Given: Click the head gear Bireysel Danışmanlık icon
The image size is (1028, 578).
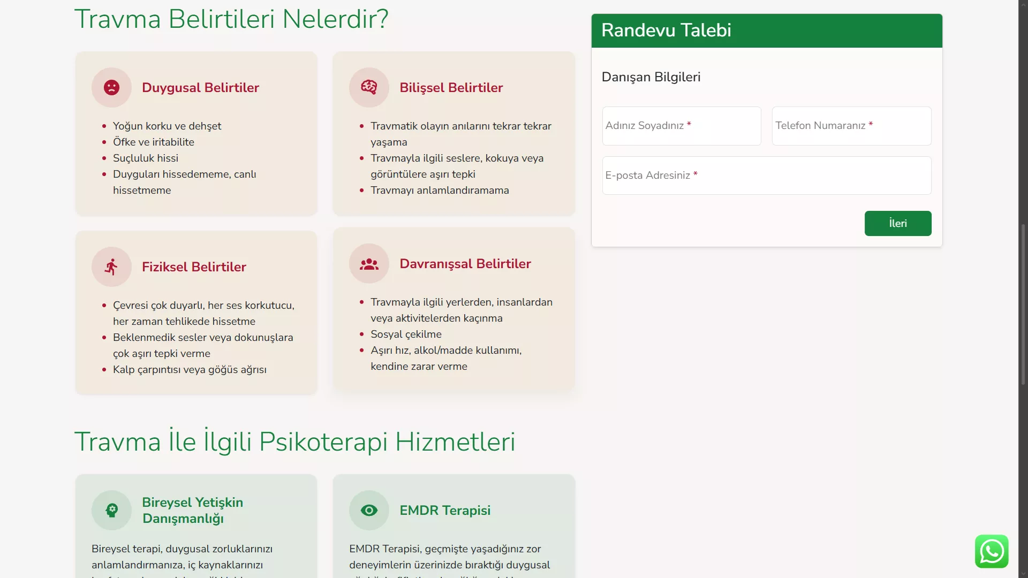Looking at the screenshot, I should (111, 510).
